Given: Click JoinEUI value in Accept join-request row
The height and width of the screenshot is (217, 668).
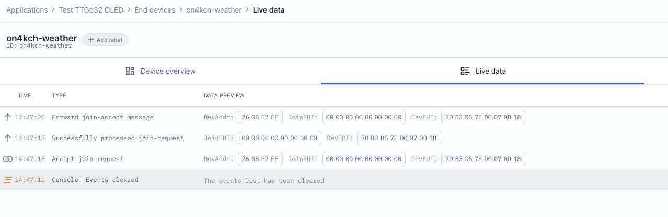Looking at the screenshot, I should pos(364,159).
